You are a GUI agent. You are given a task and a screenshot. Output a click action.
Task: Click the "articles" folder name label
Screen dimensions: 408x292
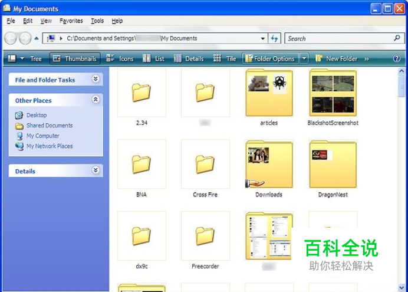click(x=269, y=123)
